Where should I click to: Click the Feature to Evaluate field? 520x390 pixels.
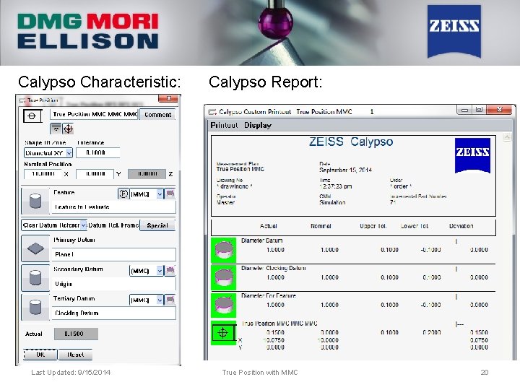point(114,207)
